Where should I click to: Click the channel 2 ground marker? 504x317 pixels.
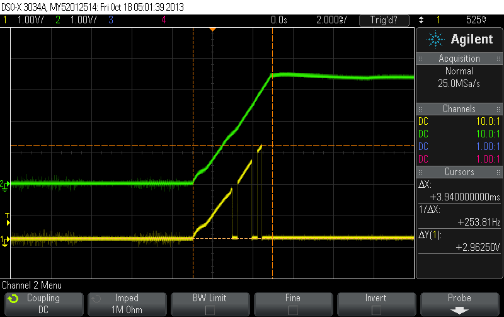point(4,185)
